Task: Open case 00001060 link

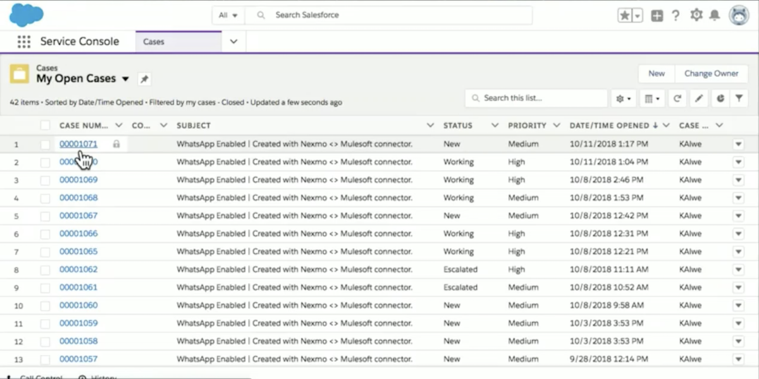Action: [x=78, y=306]
